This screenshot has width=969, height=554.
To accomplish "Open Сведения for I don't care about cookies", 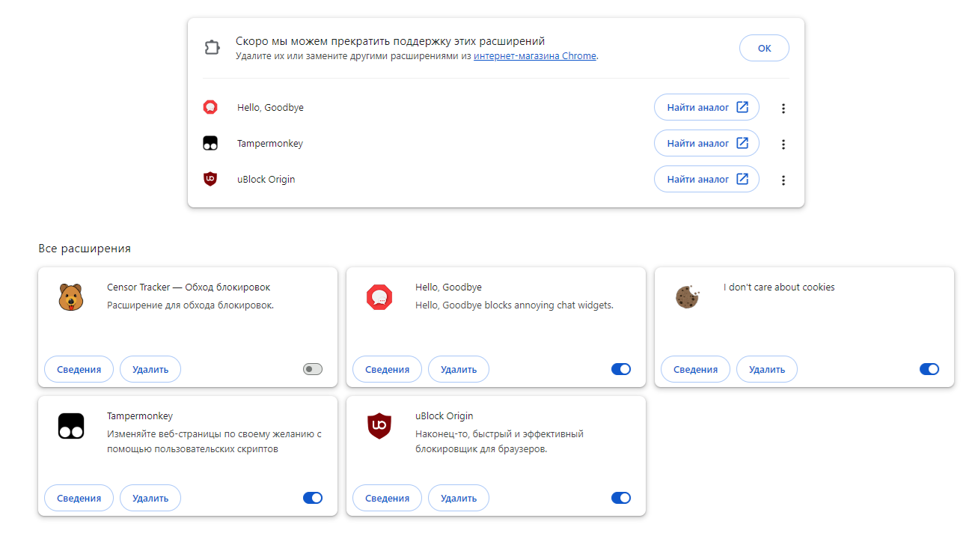I will 695,369.
